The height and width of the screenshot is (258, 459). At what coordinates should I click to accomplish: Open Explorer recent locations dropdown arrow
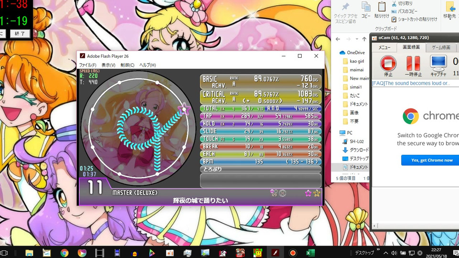357,39
